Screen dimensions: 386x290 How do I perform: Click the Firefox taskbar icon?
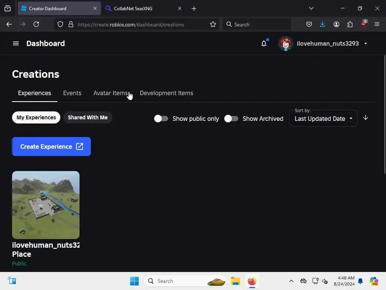tap(252, 281)
